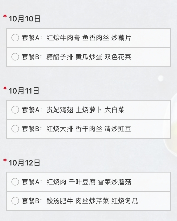Tap the 炒藕片 dish text
This screenshot has height=221, width=177.
click(121, 38)
